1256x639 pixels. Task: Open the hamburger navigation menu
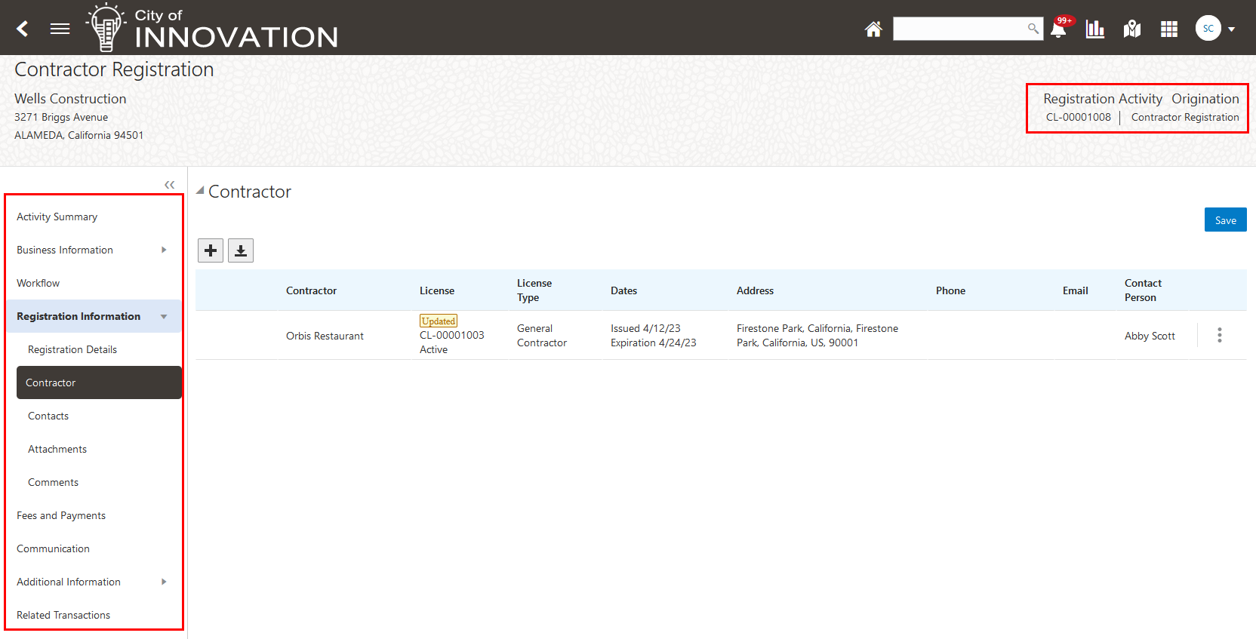[60, 29]
